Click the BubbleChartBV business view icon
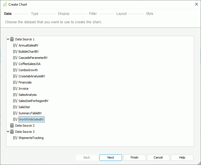Viewport: 201px width, 165px height. point(15,52)
